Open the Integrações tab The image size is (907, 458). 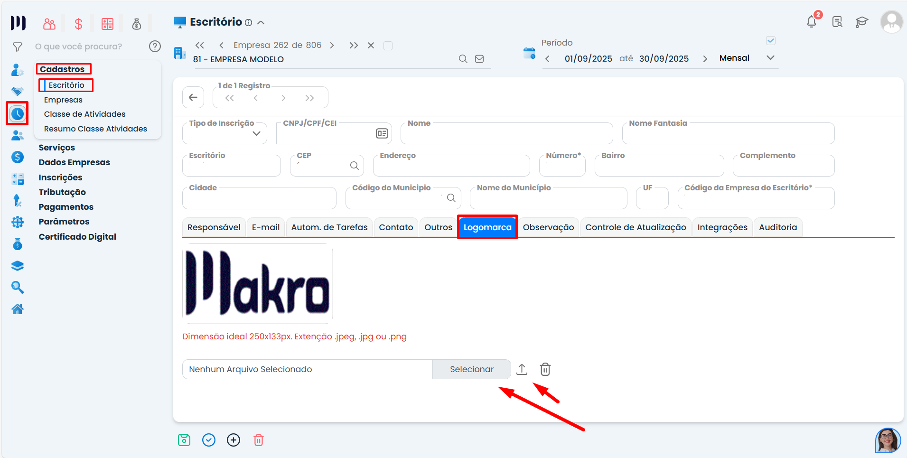coord(722,227)
